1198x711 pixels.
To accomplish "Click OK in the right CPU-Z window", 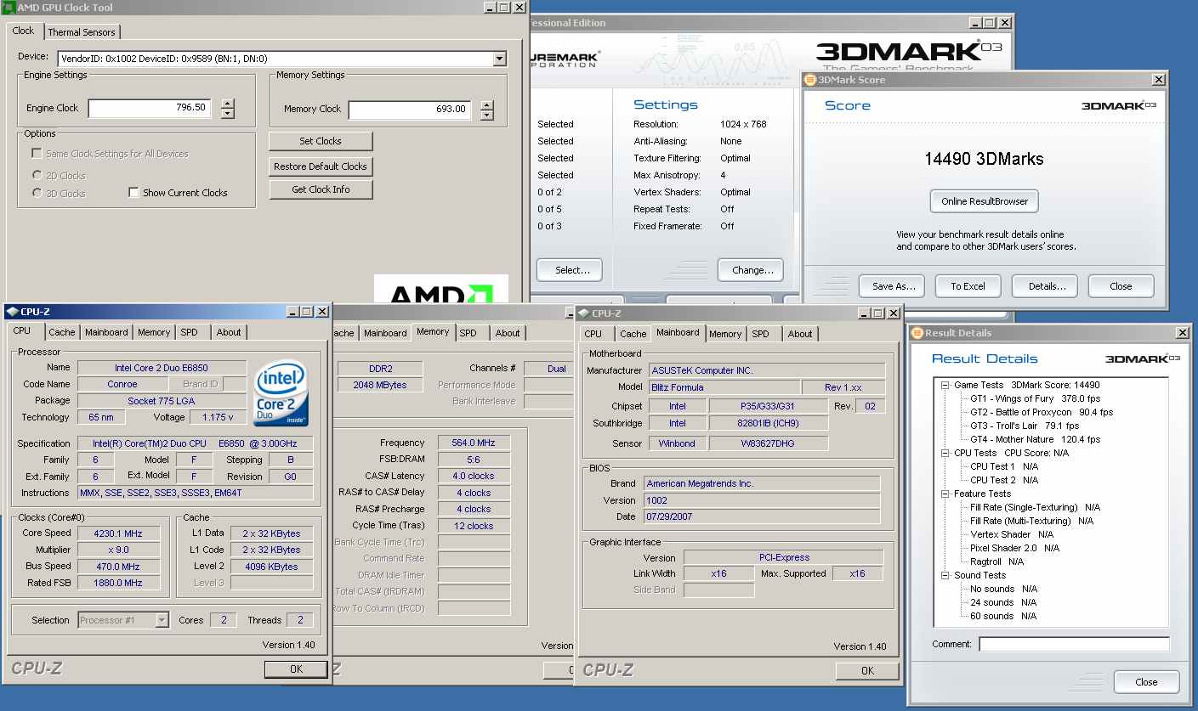I will [867, 671].
